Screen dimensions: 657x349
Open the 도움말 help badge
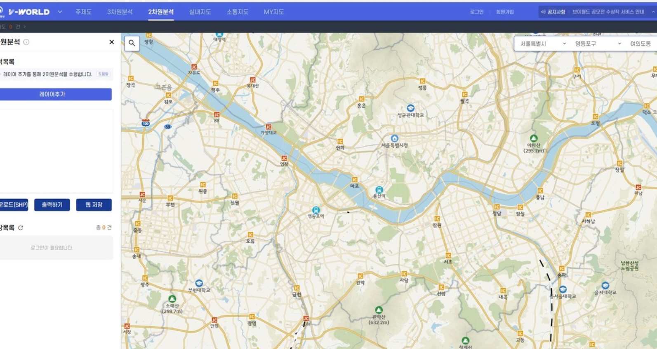[x=103, y=74]
